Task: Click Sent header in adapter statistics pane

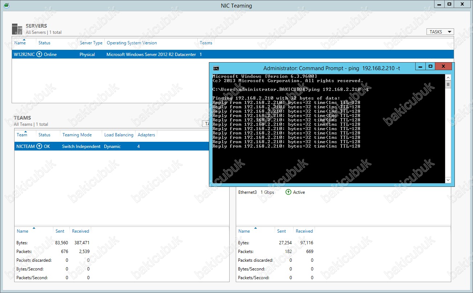Action: tap(282, 231)
